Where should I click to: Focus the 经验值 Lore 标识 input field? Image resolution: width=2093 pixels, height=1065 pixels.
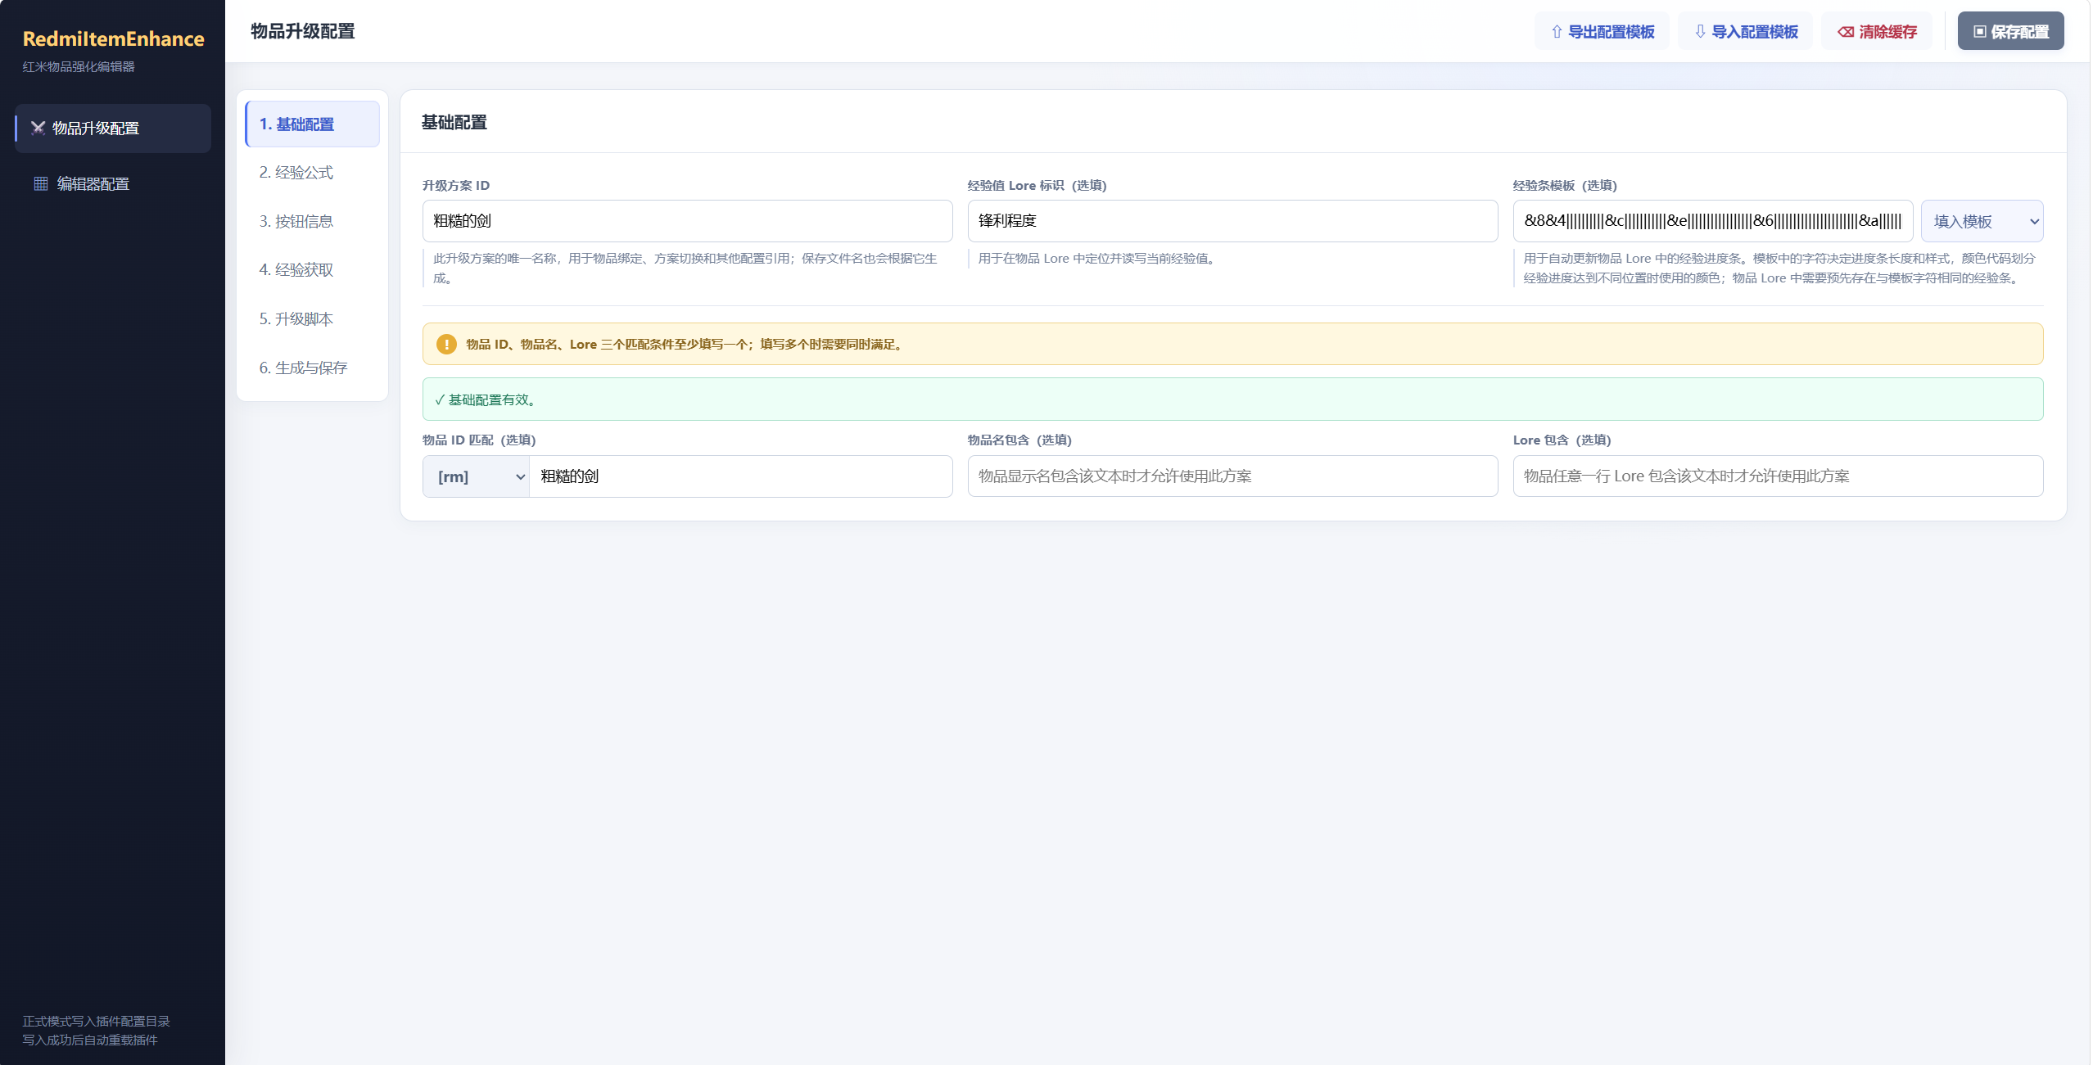click(1233, 221)
